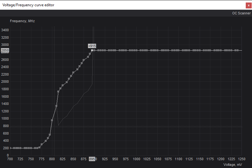252x168 pixels.
Task: Select the curve point near 1750 MHz at 815 mV
Action: pos(58,91)
